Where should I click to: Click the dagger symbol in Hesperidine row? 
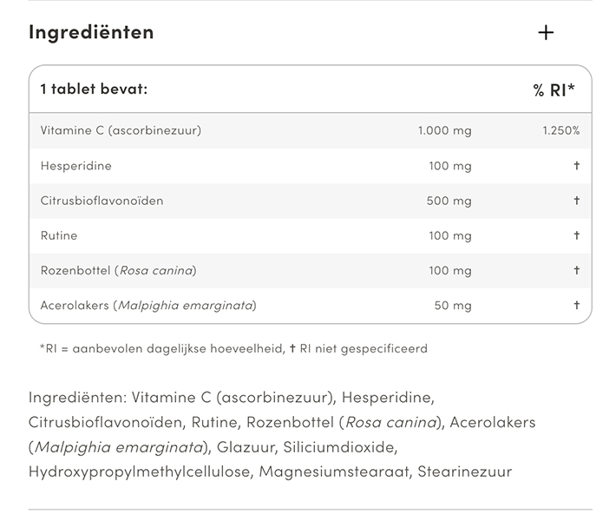pyautogui.click(x=576, y=165)
